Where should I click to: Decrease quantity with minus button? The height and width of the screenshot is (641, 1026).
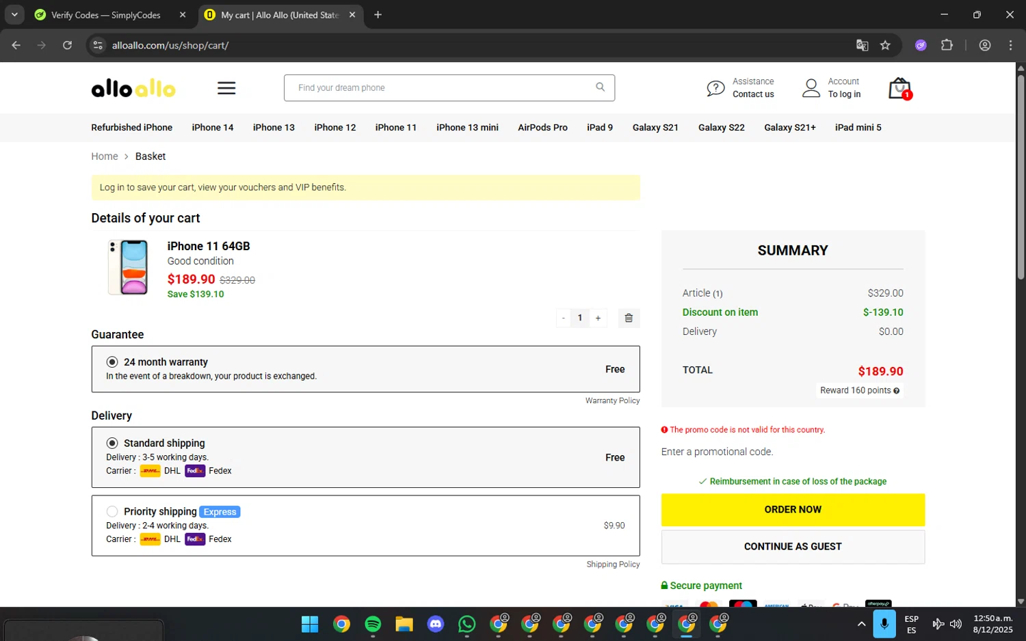[x=563, y=318]
